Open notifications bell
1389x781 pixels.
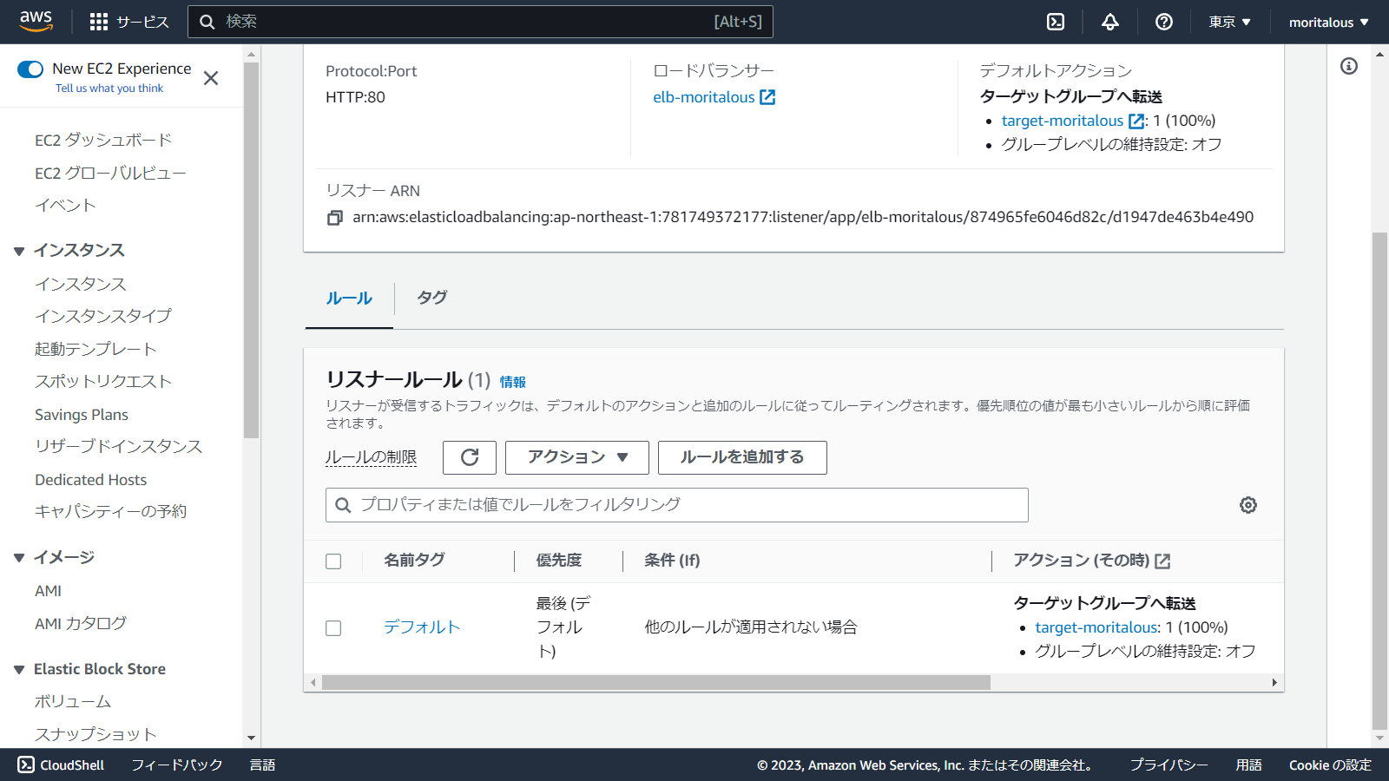1109,22
